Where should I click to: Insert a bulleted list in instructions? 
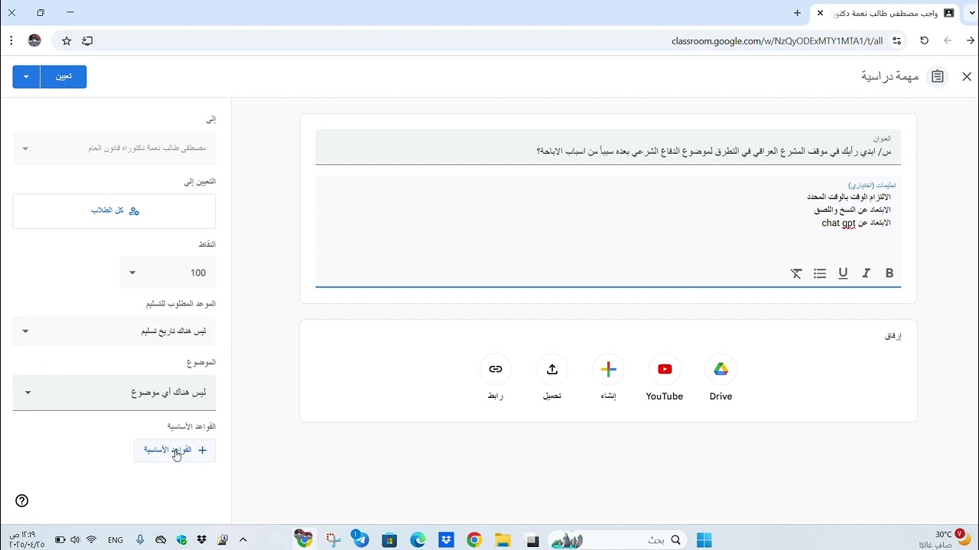coord(820,273)
